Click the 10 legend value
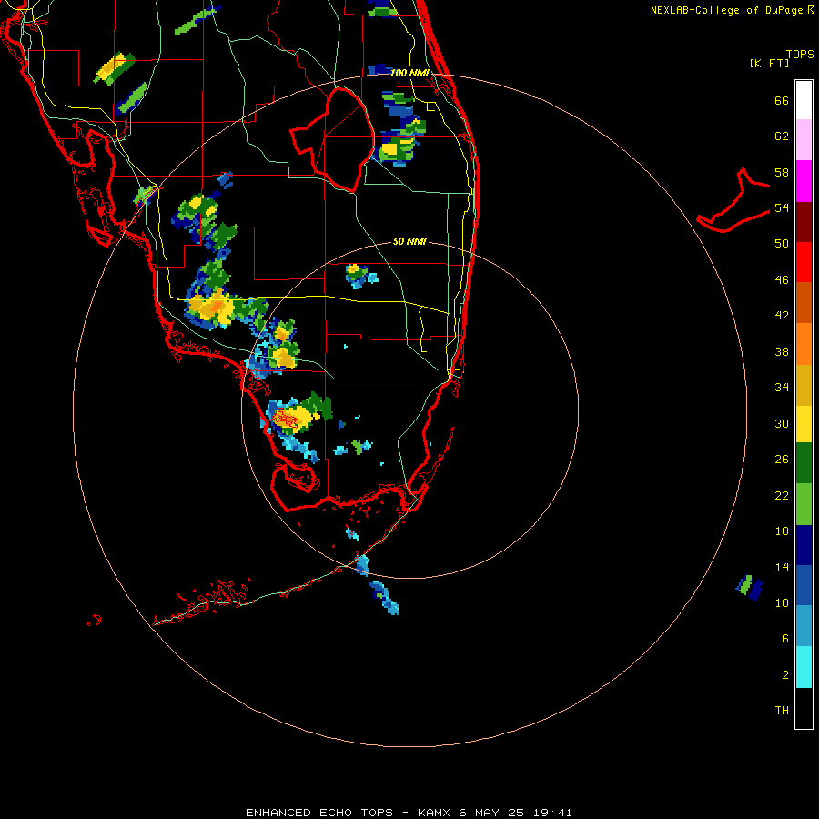This screenshot has height=819, width=819. (x=782, y=602)
